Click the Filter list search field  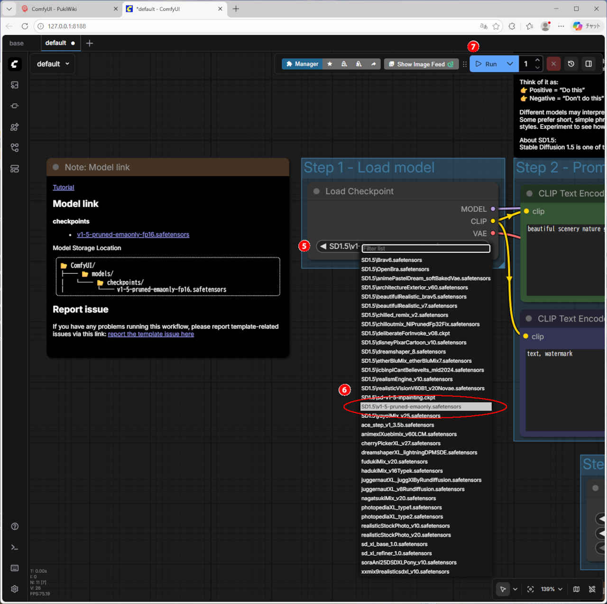[425, 248]
